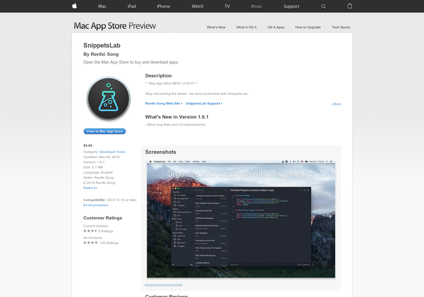
Task: Click the current version star rating
Action: (x=90, y=231)
